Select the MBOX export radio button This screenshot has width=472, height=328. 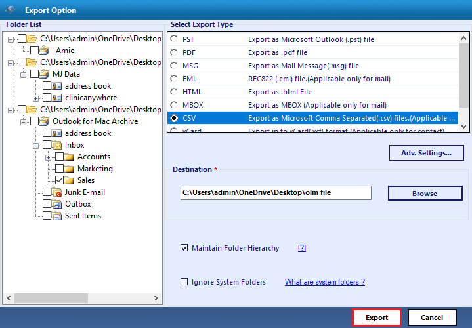(174, 105)
